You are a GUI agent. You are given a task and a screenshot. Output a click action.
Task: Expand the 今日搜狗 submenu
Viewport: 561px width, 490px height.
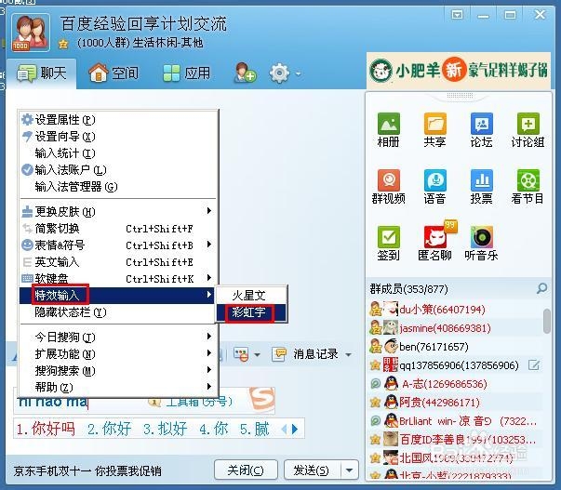click(118, 337)
